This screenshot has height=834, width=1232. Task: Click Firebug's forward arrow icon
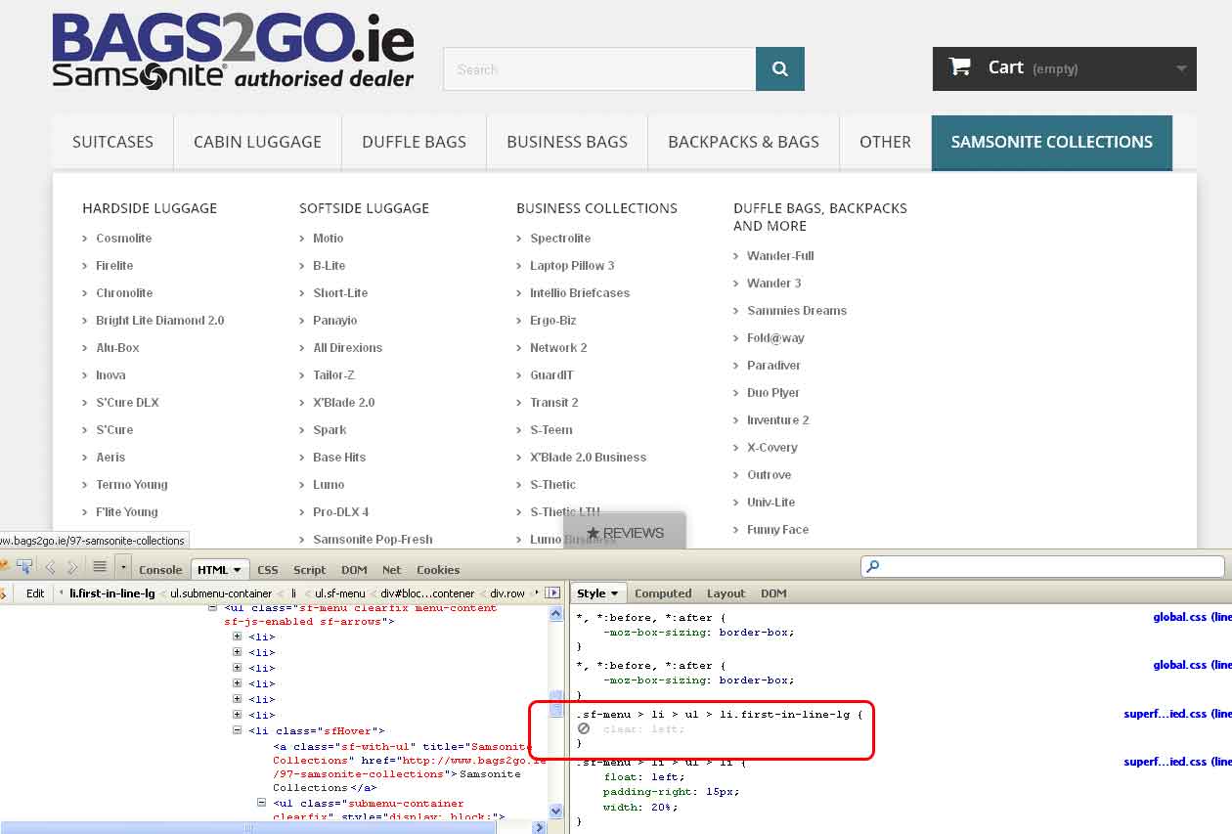(x=71, y=567)
